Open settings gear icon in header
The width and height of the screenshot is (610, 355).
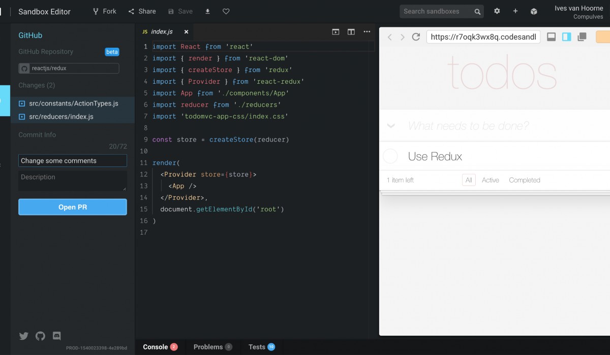tap(497, 11)
